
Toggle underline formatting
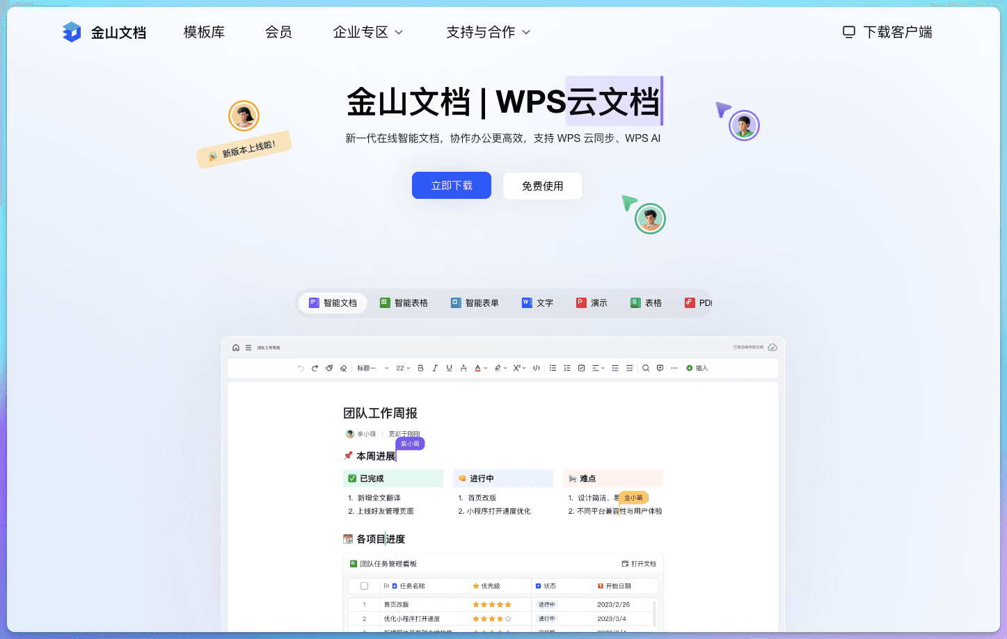point(449,368)
